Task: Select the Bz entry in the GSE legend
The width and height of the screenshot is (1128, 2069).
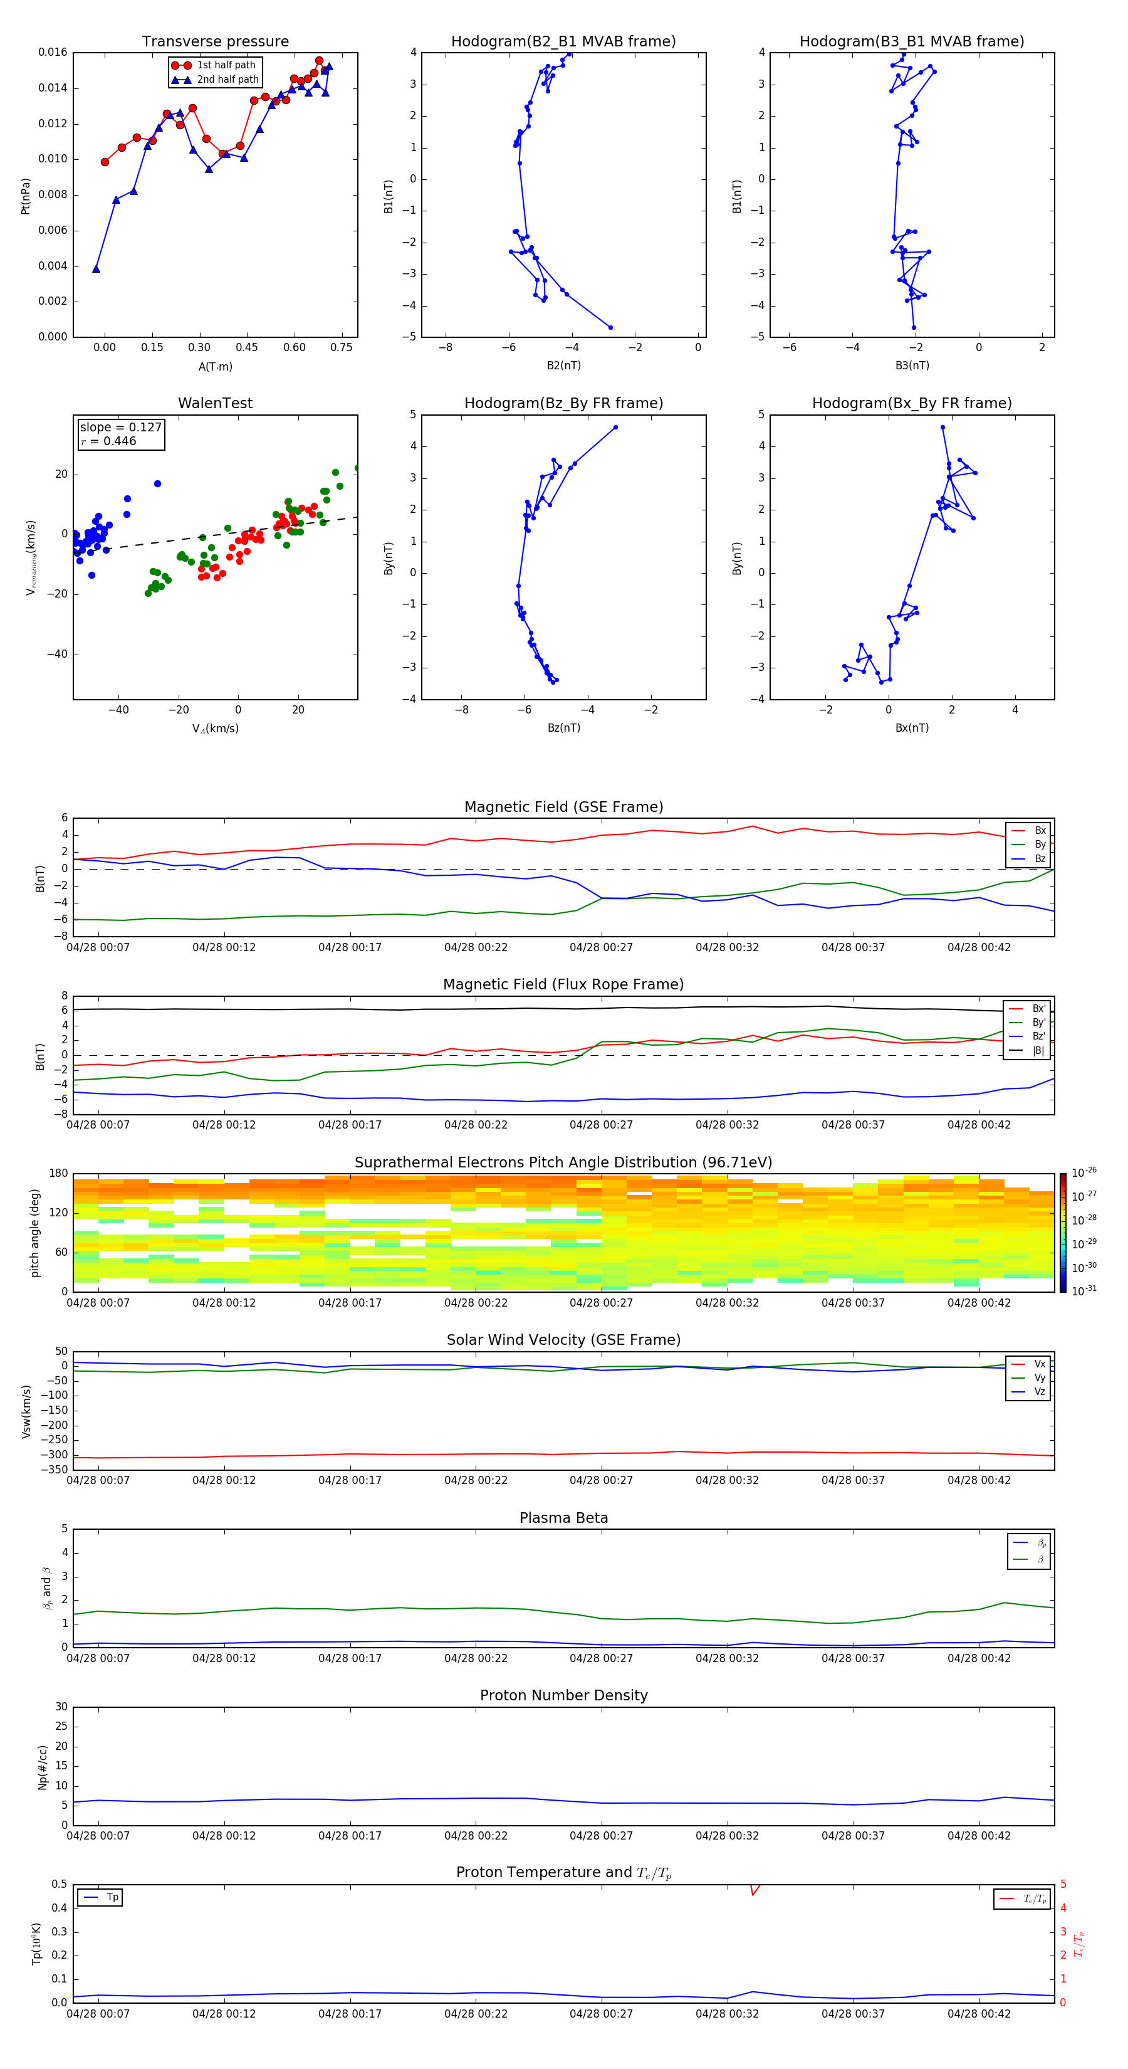Action: pyautogui.click(x=1028, y=858)
